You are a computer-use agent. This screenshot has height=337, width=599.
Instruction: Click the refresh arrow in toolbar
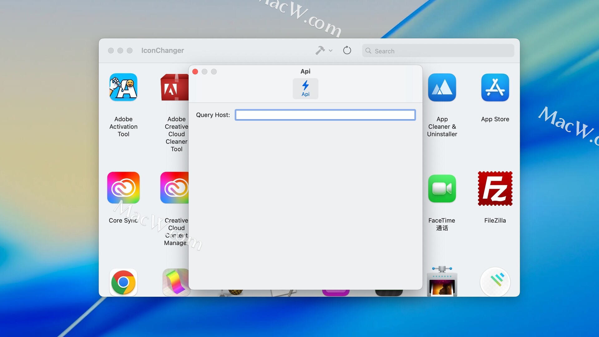click(x=347, y=51)
